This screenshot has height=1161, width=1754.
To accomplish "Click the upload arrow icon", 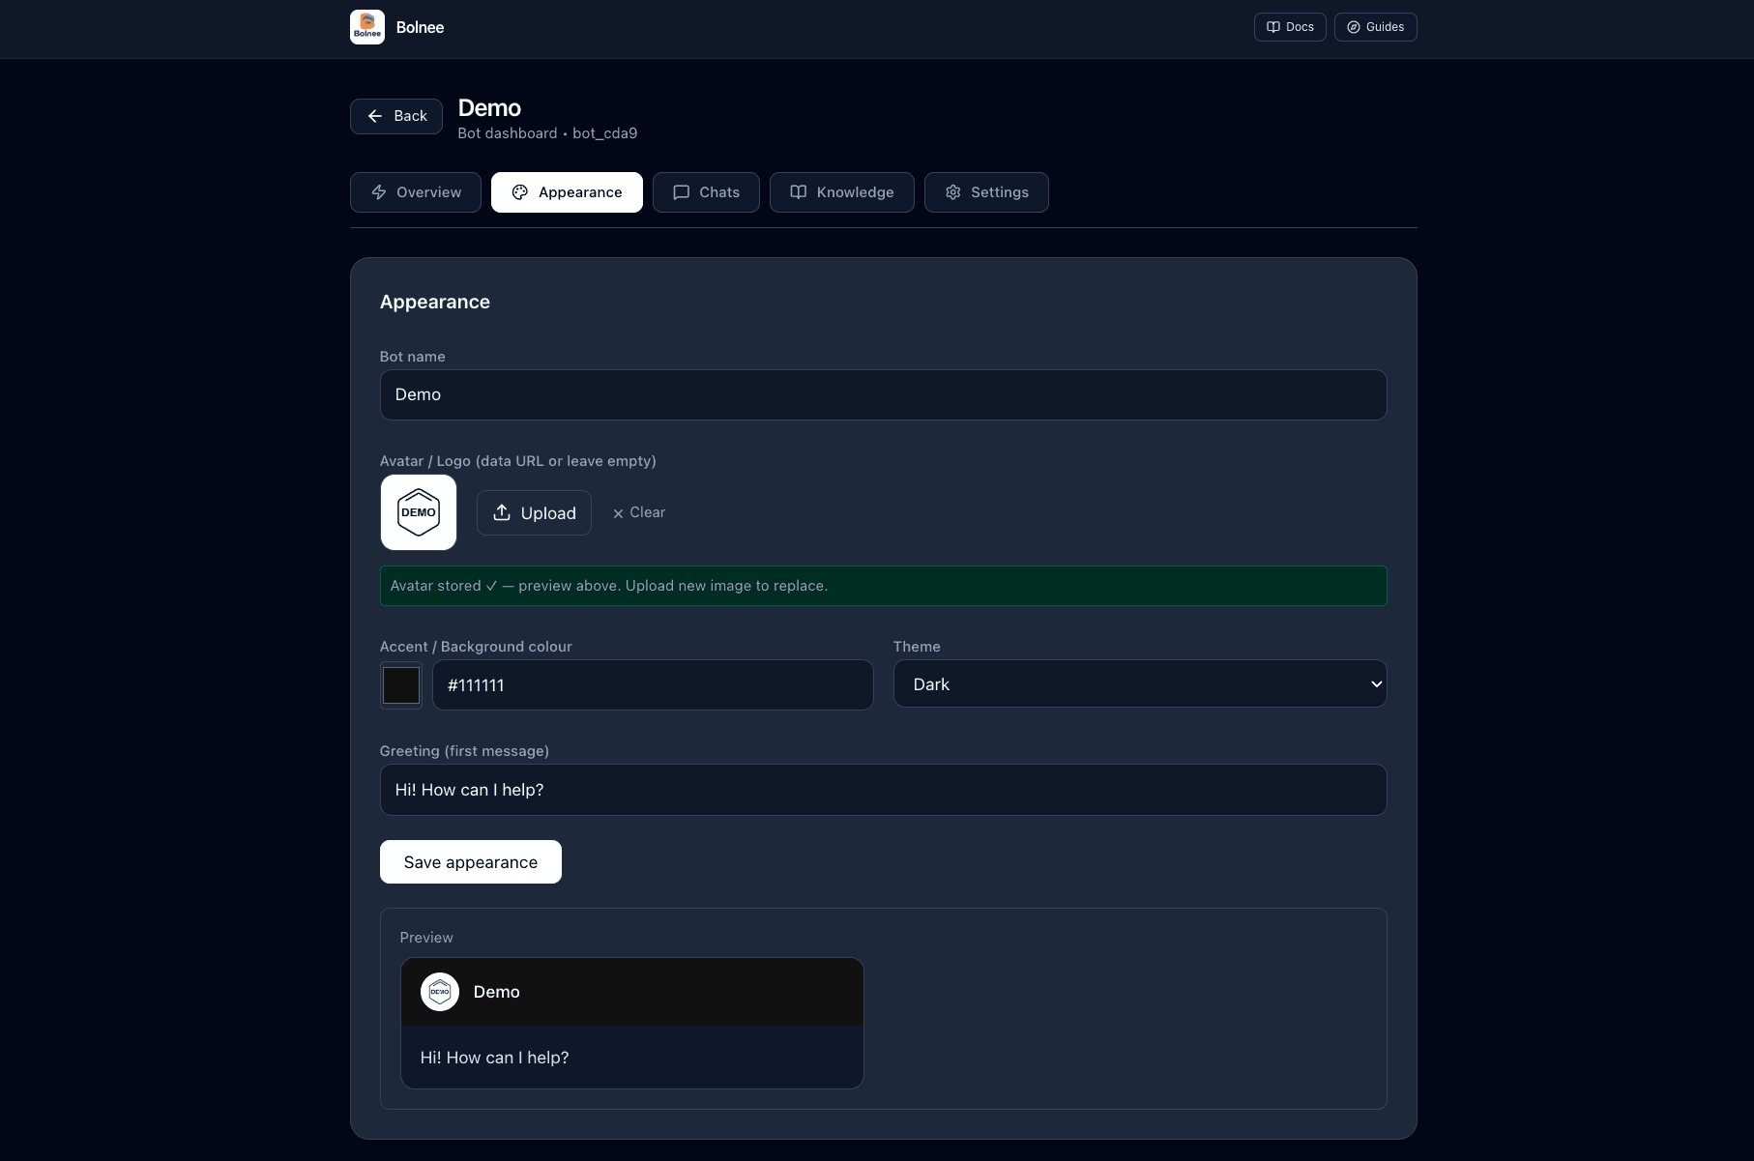I will pos(502,512).
